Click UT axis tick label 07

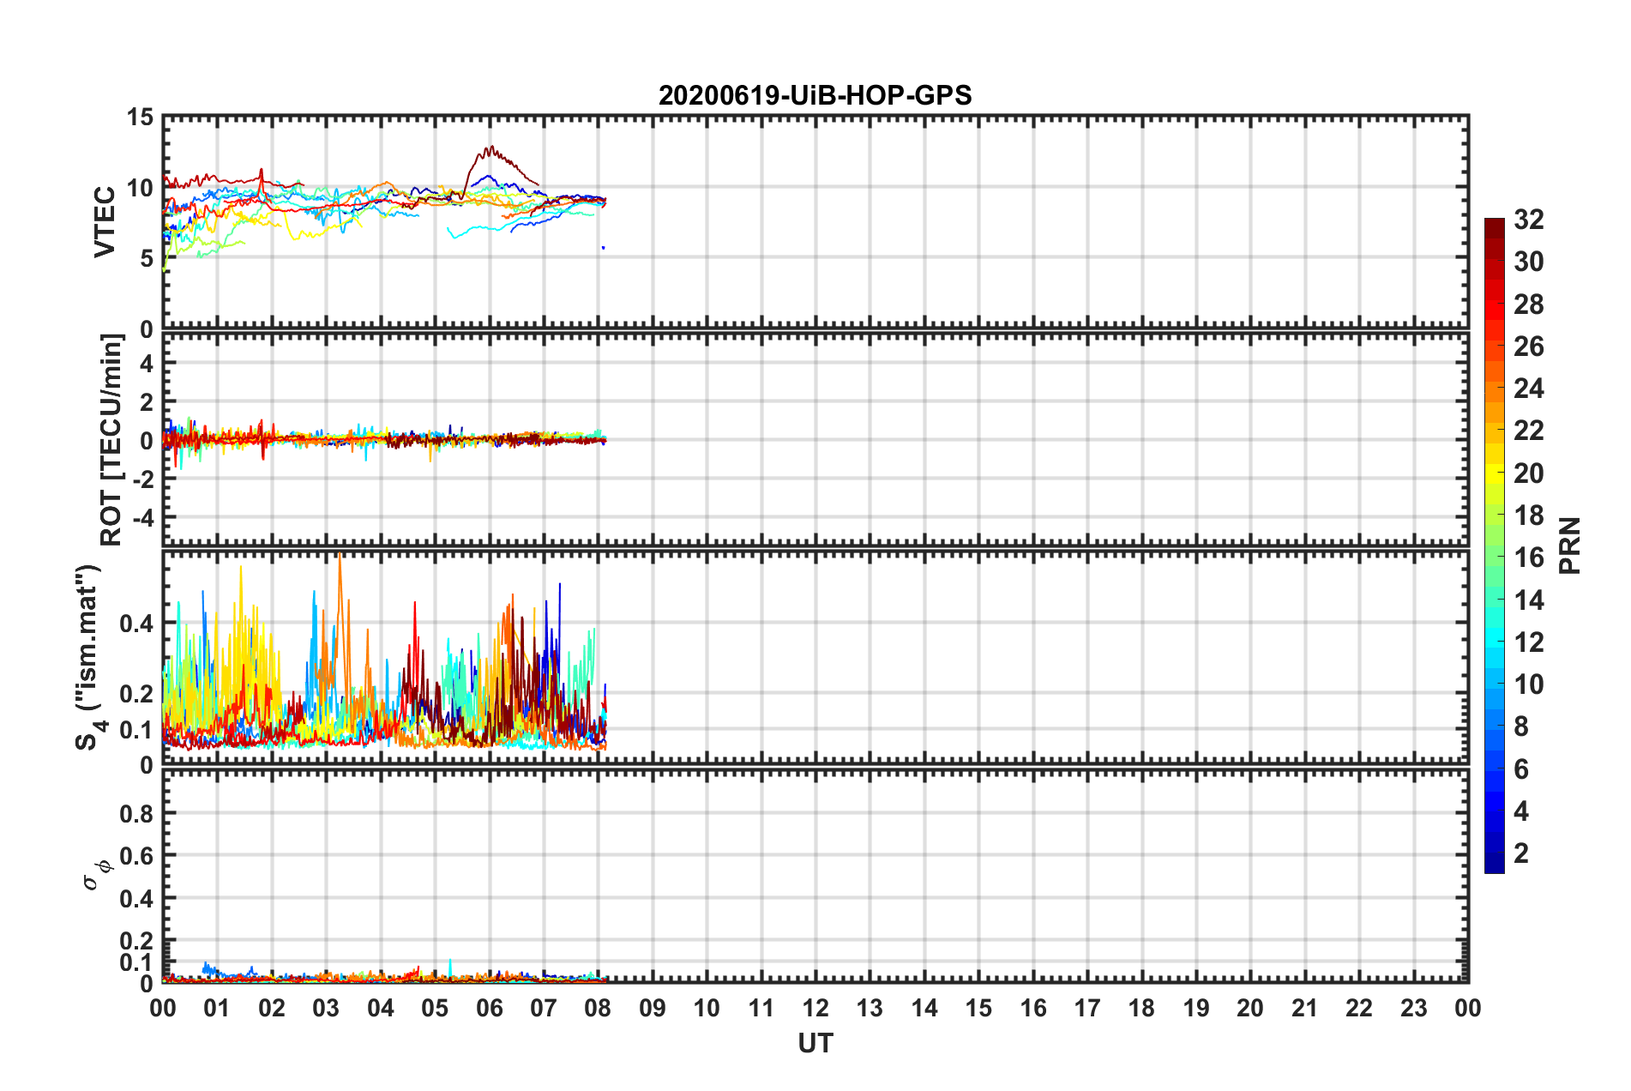pyautogui.click(x=544, y=1008)
